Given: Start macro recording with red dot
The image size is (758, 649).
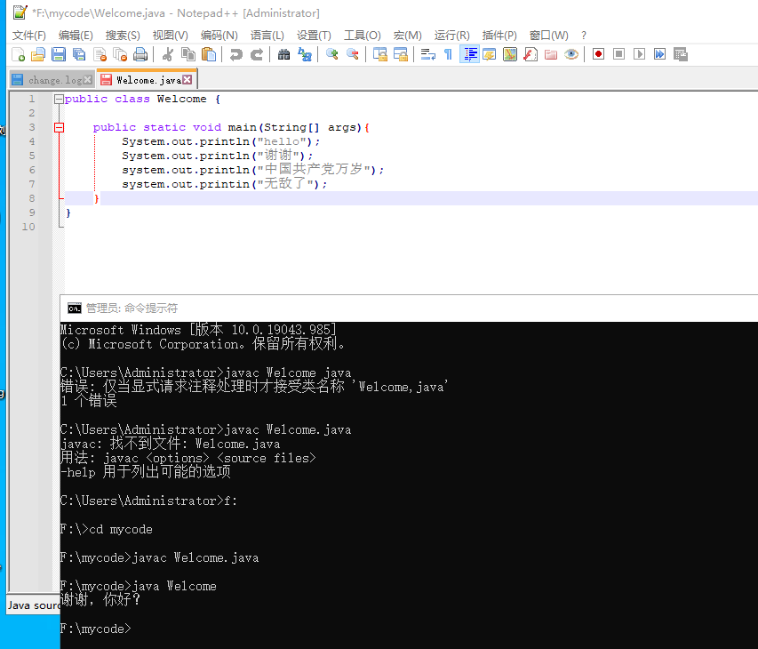Looking at the screenshot, I should pos(598,54).
